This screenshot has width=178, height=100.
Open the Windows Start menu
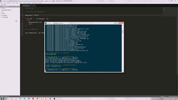[x=3, y=99]
